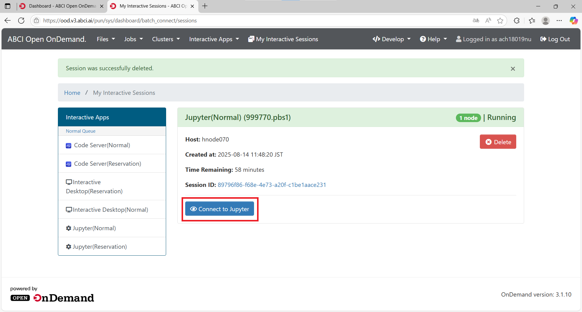Close the My Interactive Sessions tab
582x312 pixels.
point(192,6)
